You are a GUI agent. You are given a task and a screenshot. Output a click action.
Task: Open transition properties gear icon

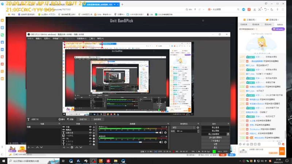coord(198,128)
